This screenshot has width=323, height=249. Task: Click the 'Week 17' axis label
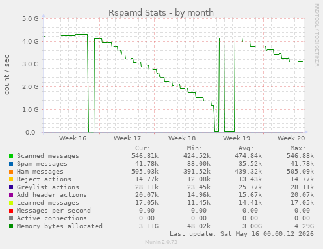click(127, 138)
